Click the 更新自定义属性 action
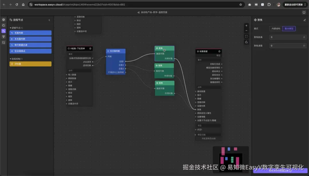Image resolution: width=309 pixels, height=176 pixels. tap(204, 113)
